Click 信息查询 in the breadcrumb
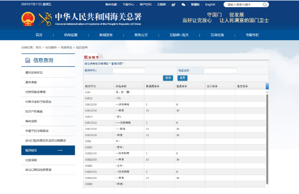Viewport: 299px width, 194px height. (67, 48)
